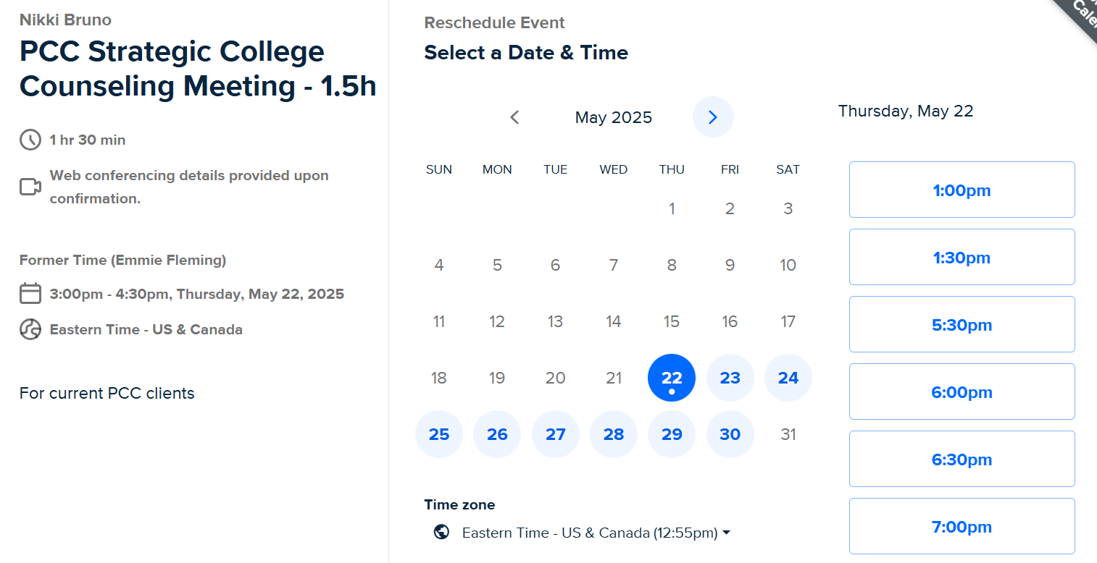Choose the 5:30pm time slot

coord(962,324)
